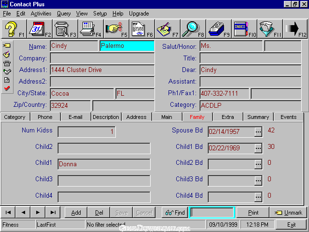Click the document icon in the left sidebar

tap(7, 80)
